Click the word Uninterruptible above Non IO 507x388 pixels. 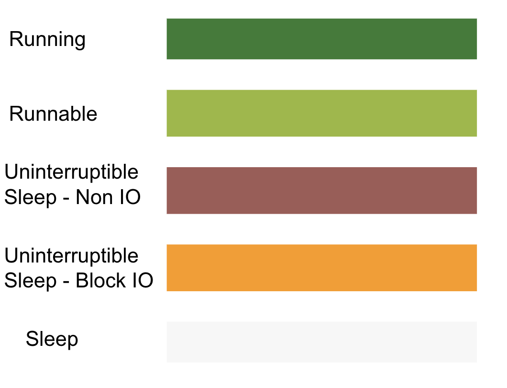click(x=71, y=172)
